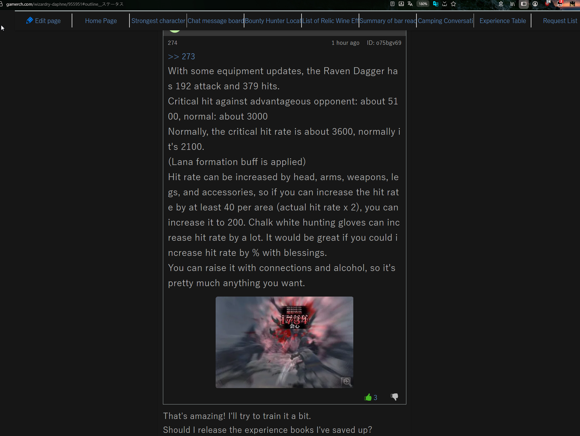
Task: Click the thumbs down icon on comment 274
Action: [x=394, y=397]
